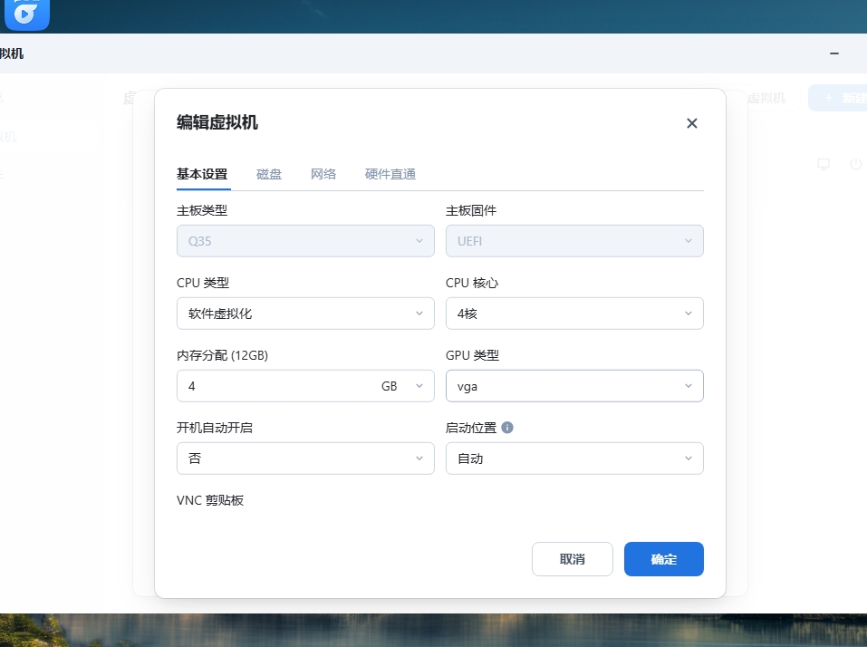The image size is (867, 647).
Task: Expand the CPU 类型 dropdown
Action: [x=305, y=314]
